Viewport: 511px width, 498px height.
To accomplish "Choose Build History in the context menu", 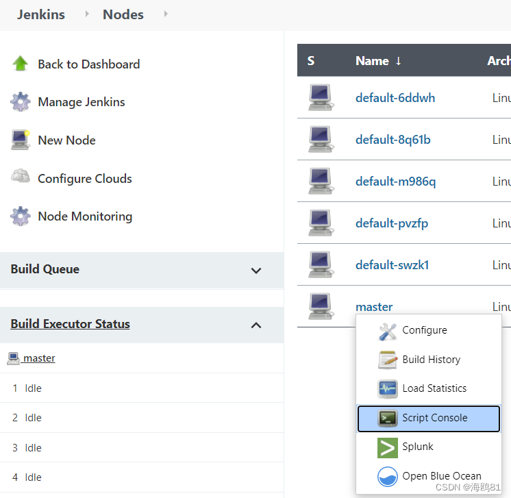I will 428,360.
